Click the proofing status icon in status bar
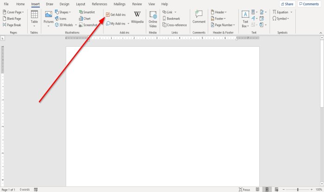 [36, 190]
